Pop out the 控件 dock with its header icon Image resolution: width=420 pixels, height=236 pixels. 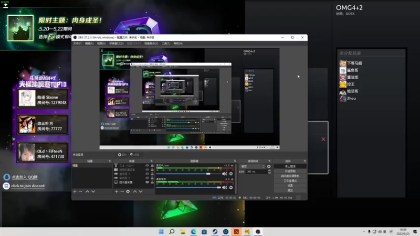pyautogui.click(x=305, y=161)
